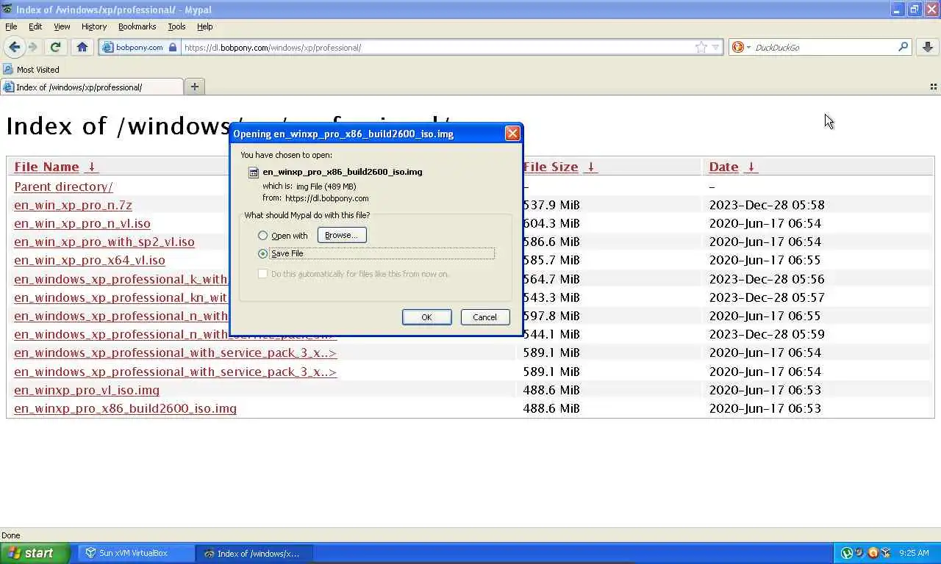Click the bobpony.com site identity button
Viewport: 941px width, 564px height.
pyautogui.click(x=140, y=47)
